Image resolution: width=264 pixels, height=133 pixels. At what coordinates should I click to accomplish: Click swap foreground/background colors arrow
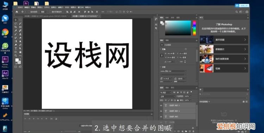20,59
